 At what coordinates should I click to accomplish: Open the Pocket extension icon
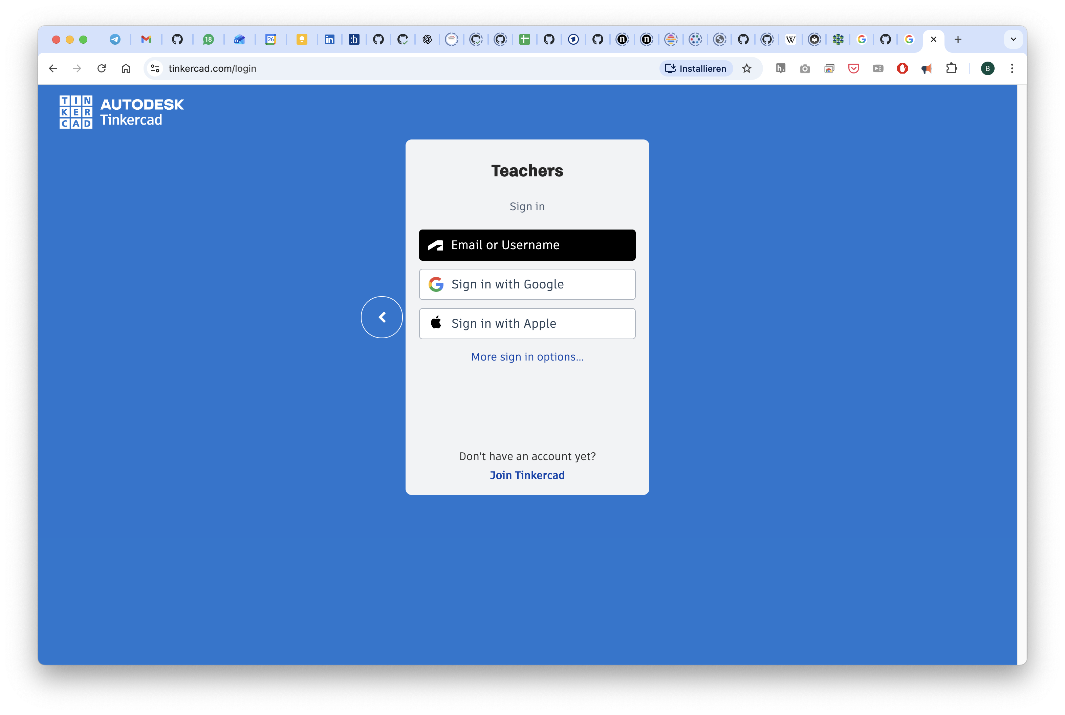point(853,68)
